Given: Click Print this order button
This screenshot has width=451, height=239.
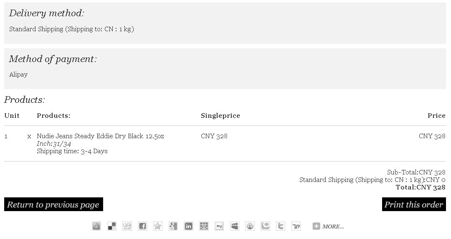Looking at the screenshot, I should tap(414, 204).
